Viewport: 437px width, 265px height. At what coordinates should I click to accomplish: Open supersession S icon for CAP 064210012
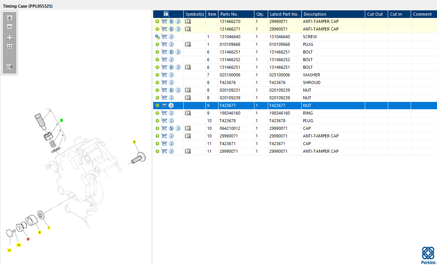[x=171, y=128]
